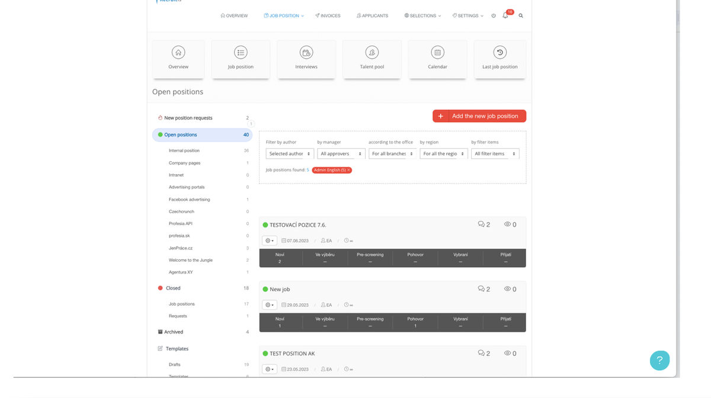Open the For all branches dropdown
This screenshot has height=398, width=711.
click(393, 153)
